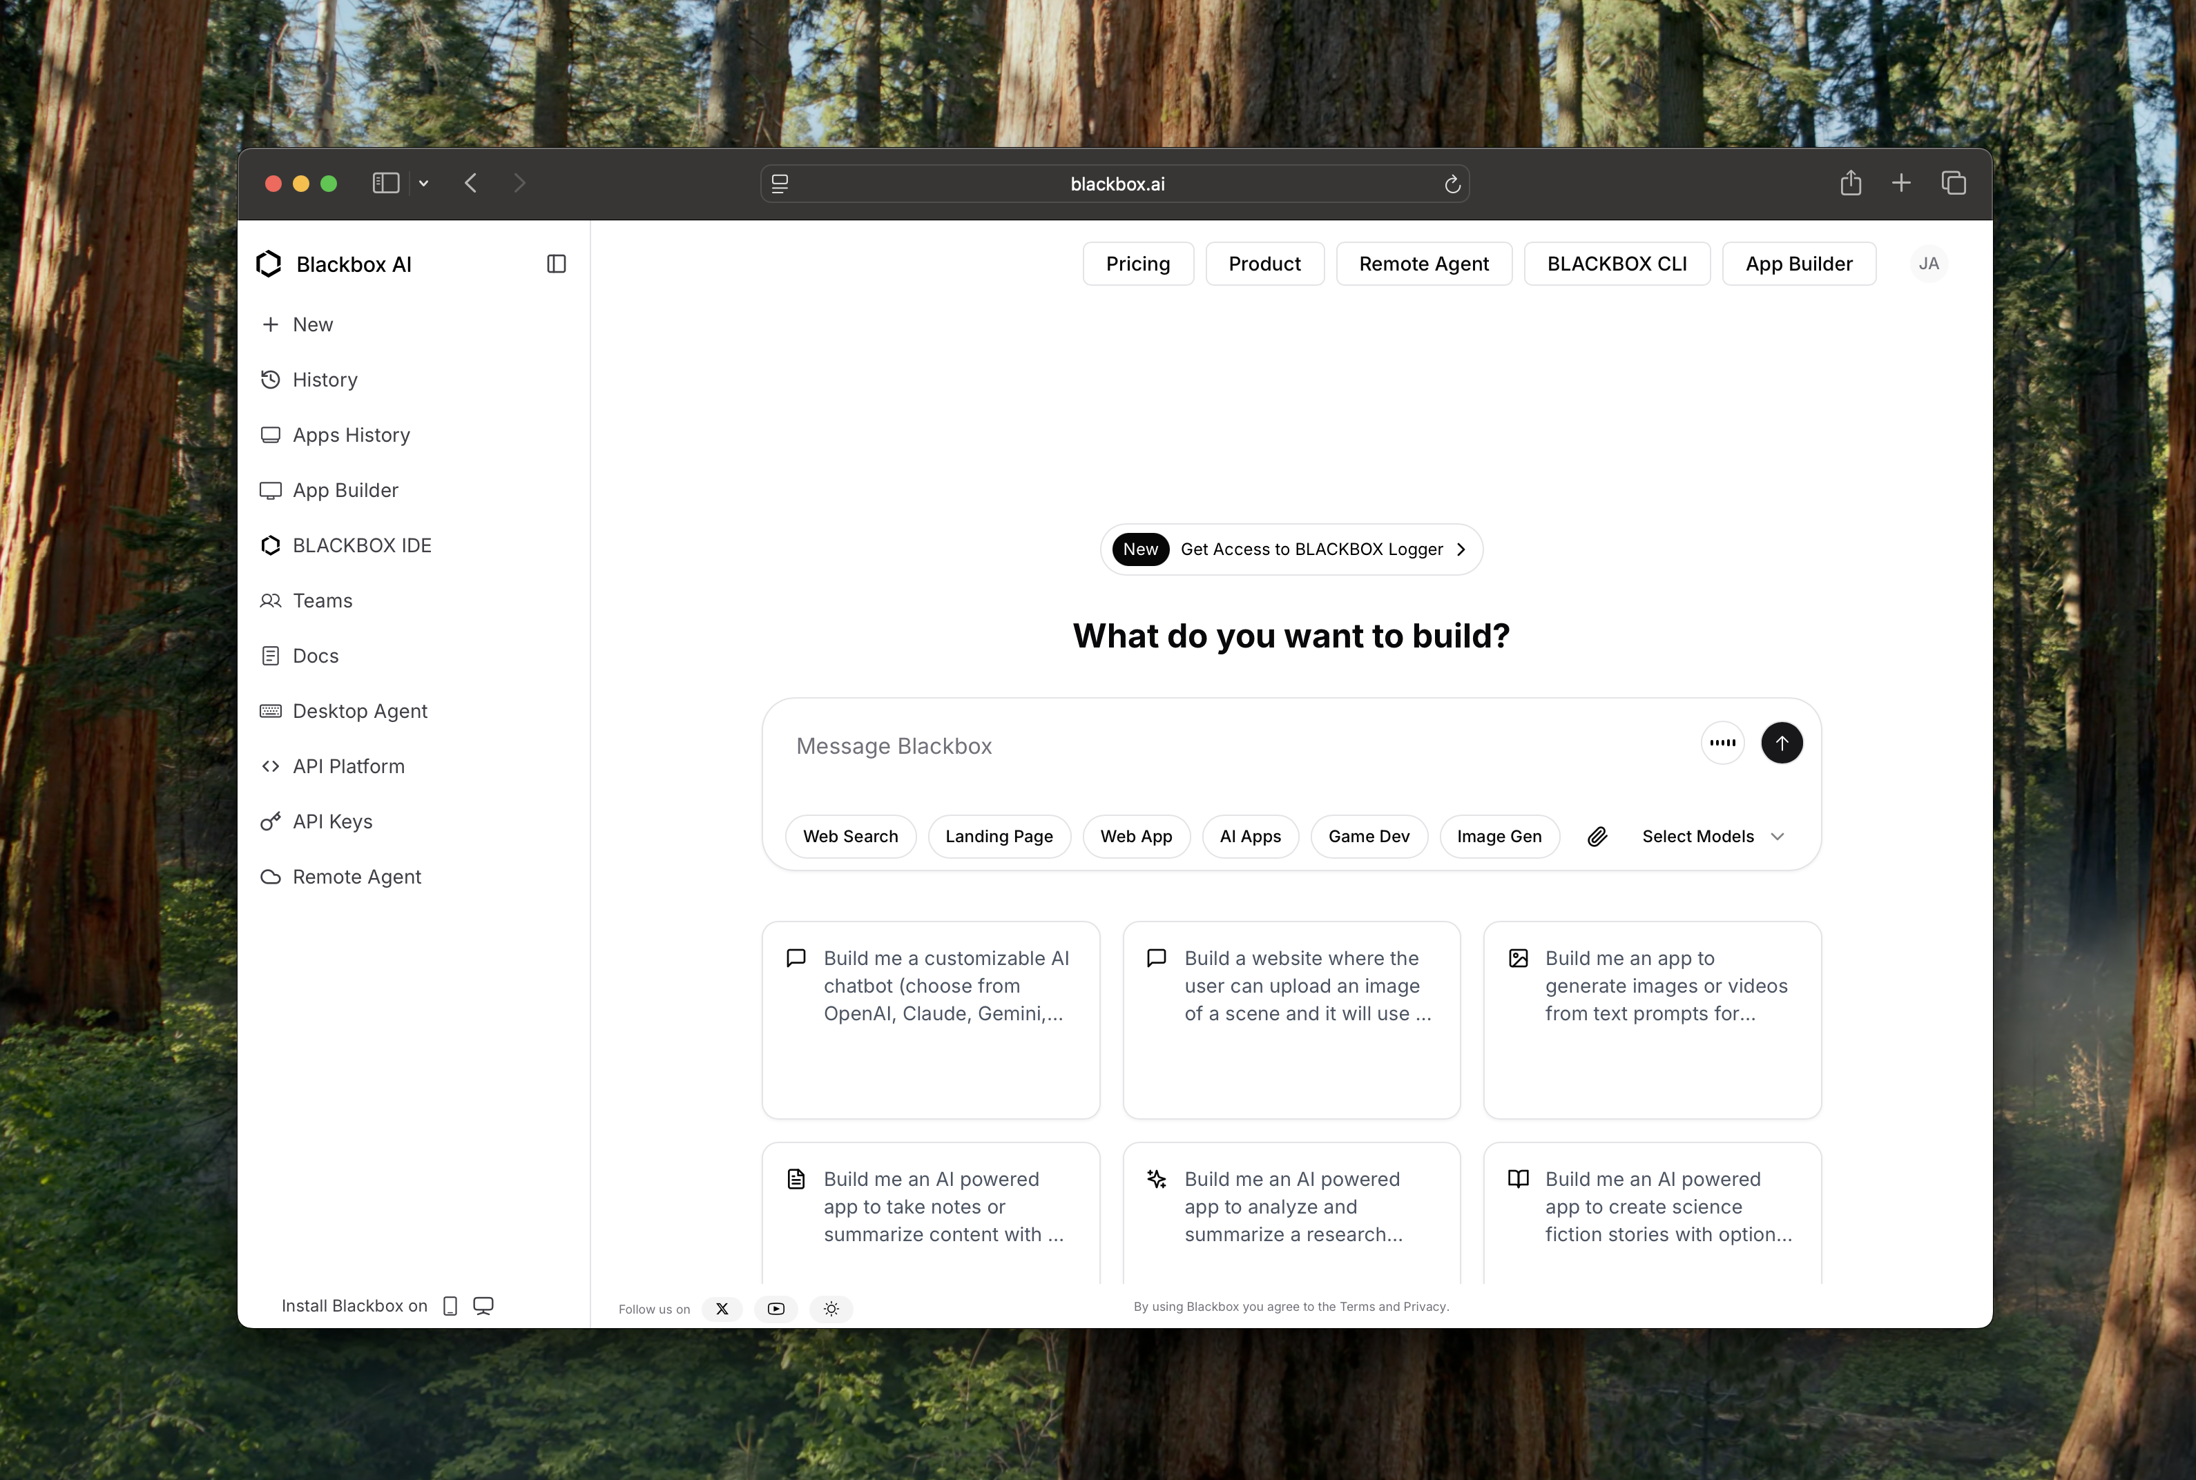Open the JA profile avatar
Image resolution: width=2196 pixels, height=1480 pixels.
pyautogui.click(x=1928, y=264)
